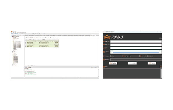
Task: Open the Help menu in the IDE
Action: 25,33
